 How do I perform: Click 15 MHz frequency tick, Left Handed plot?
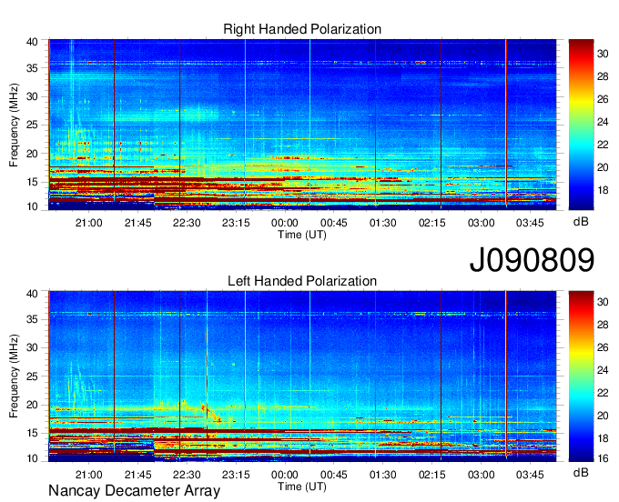click(x=32, y=434)
